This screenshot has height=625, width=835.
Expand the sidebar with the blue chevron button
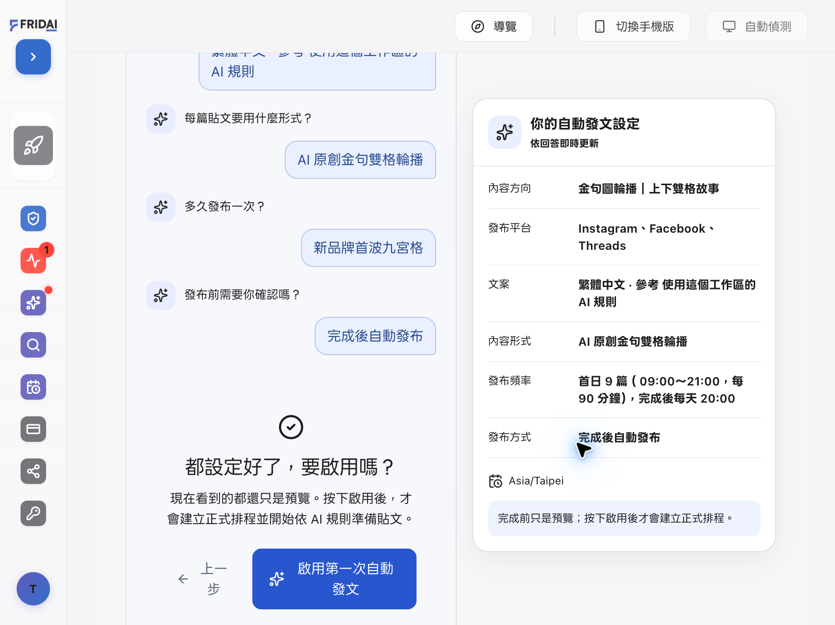pyautogui.click(x=33, y=57)
